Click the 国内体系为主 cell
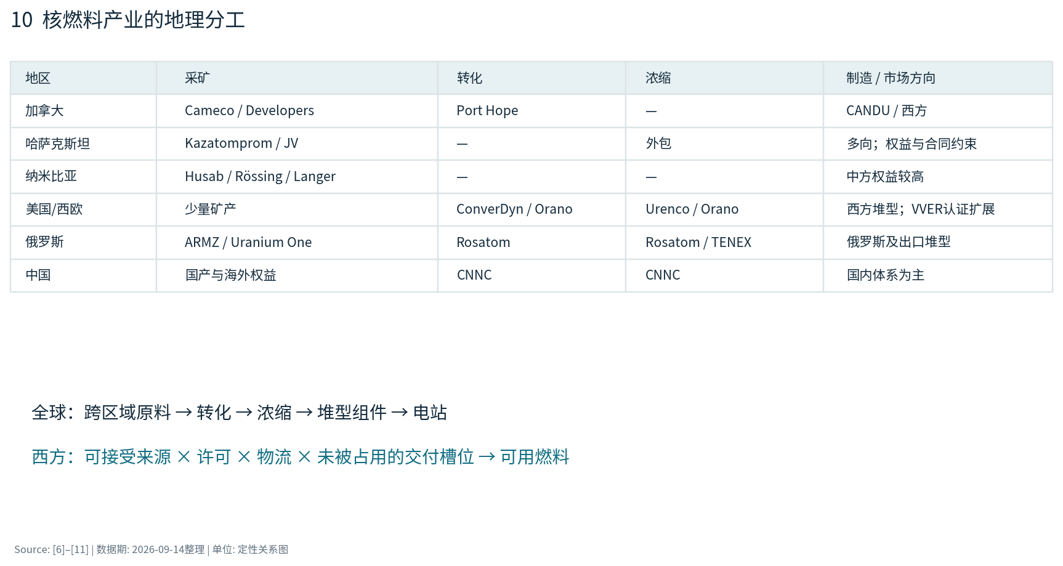 pyautogui.click(x=938, y=275)
